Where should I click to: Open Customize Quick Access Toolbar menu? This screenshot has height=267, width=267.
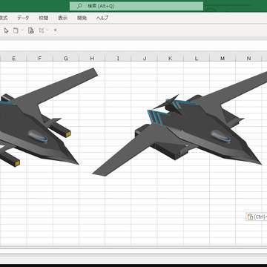(55, 30)
